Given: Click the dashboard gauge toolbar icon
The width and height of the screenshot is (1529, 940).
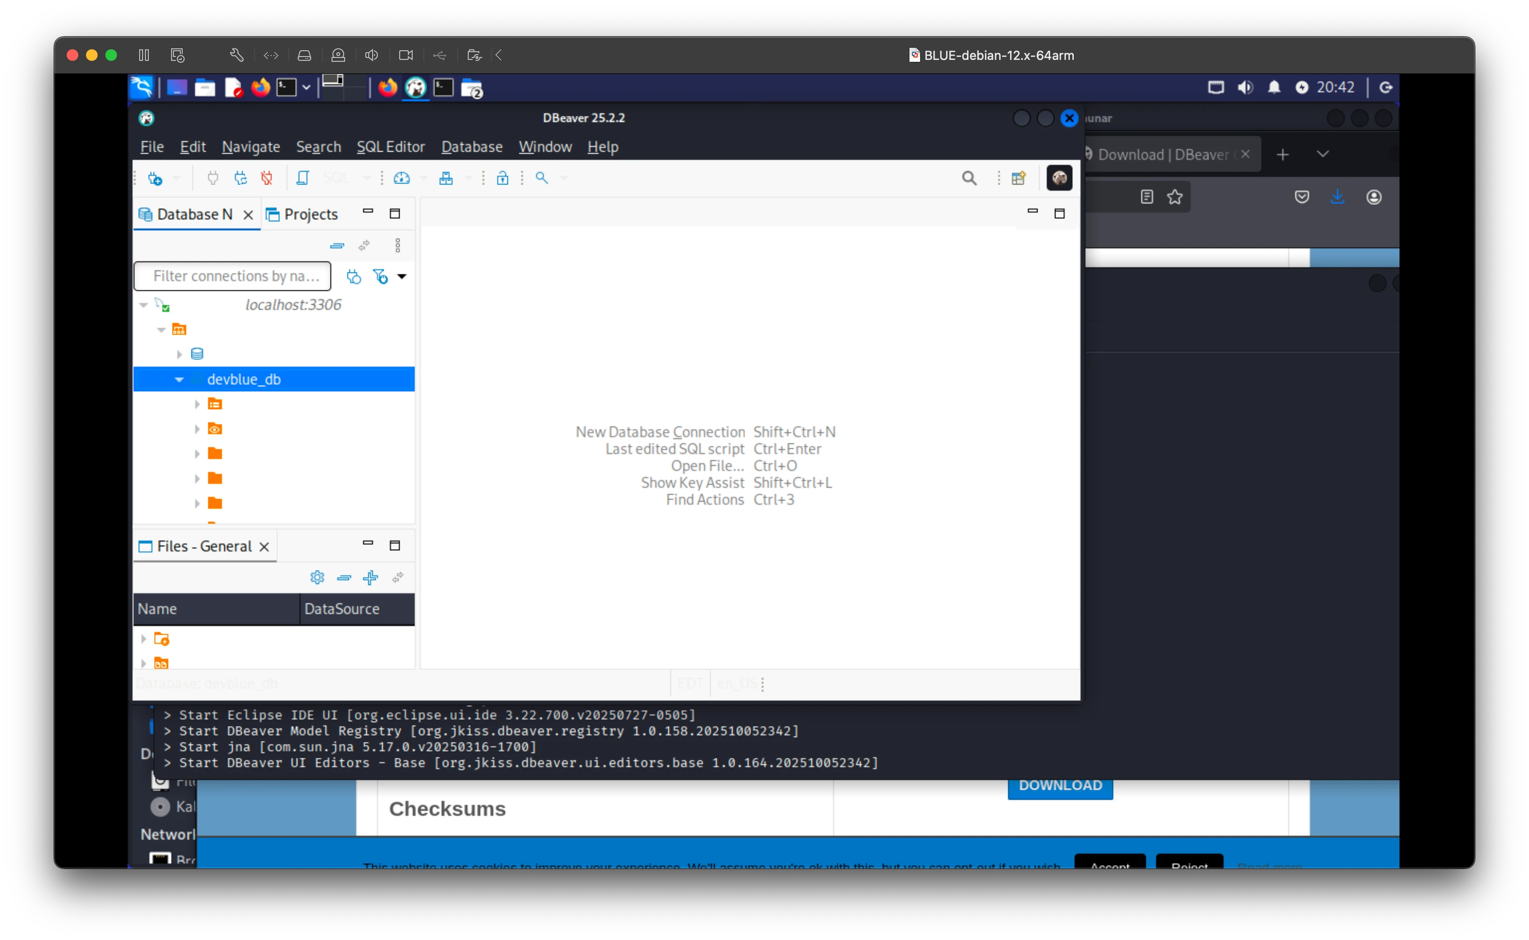Looking at the screenshot, I should pyautogui.click(x=402, y=178).
